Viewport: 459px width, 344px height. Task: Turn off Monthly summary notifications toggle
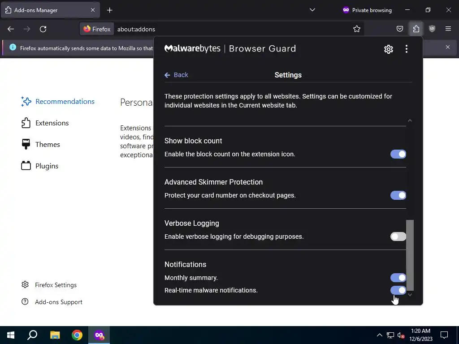[398, 278]
